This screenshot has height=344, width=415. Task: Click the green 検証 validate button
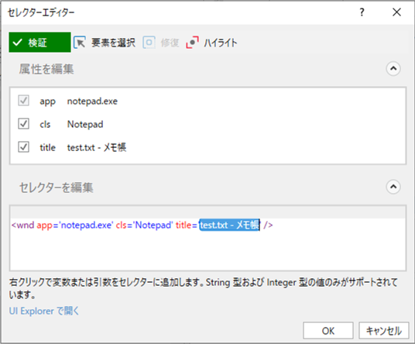[x=39, y=43]
